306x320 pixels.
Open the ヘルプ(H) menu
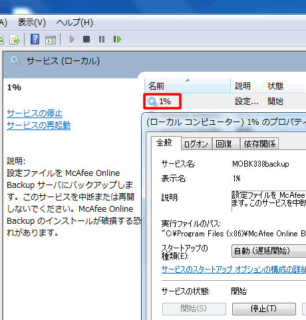(75, 23)
